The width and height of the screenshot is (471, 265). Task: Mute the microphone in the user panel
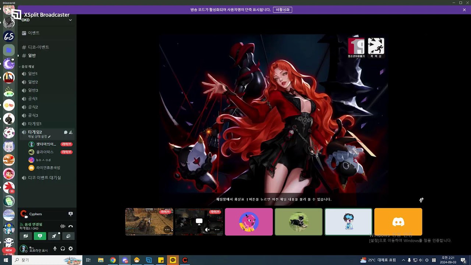click(55, 249)
